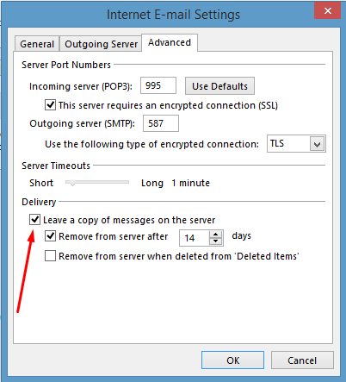Image resolution: width=346 pixels, height=382 pixels.
Task: Toggle the SSL encrypted connection checkbox
Action: tap(50, 105)
